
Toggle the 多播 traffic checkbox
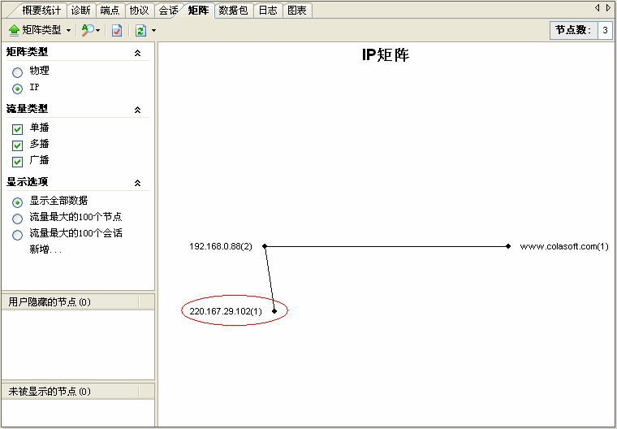click(17, 145)
